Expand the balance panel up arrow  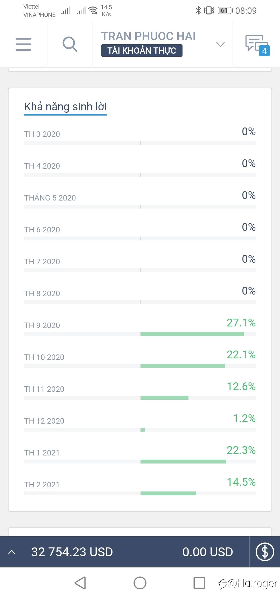click(12, 552)
